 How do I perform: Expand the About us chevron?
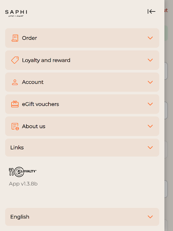[x=150, y=126]
